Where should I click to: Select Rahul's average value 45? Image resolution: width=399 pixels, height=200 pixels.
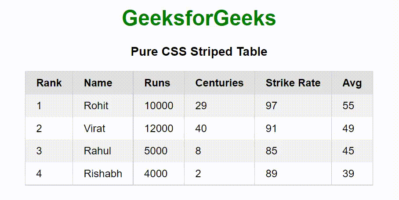(x=348, y=151)
